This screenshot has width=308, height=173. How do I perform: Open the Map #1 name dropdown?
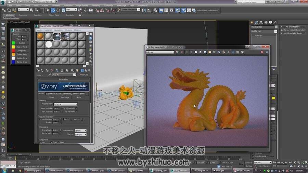pos(64,75)
